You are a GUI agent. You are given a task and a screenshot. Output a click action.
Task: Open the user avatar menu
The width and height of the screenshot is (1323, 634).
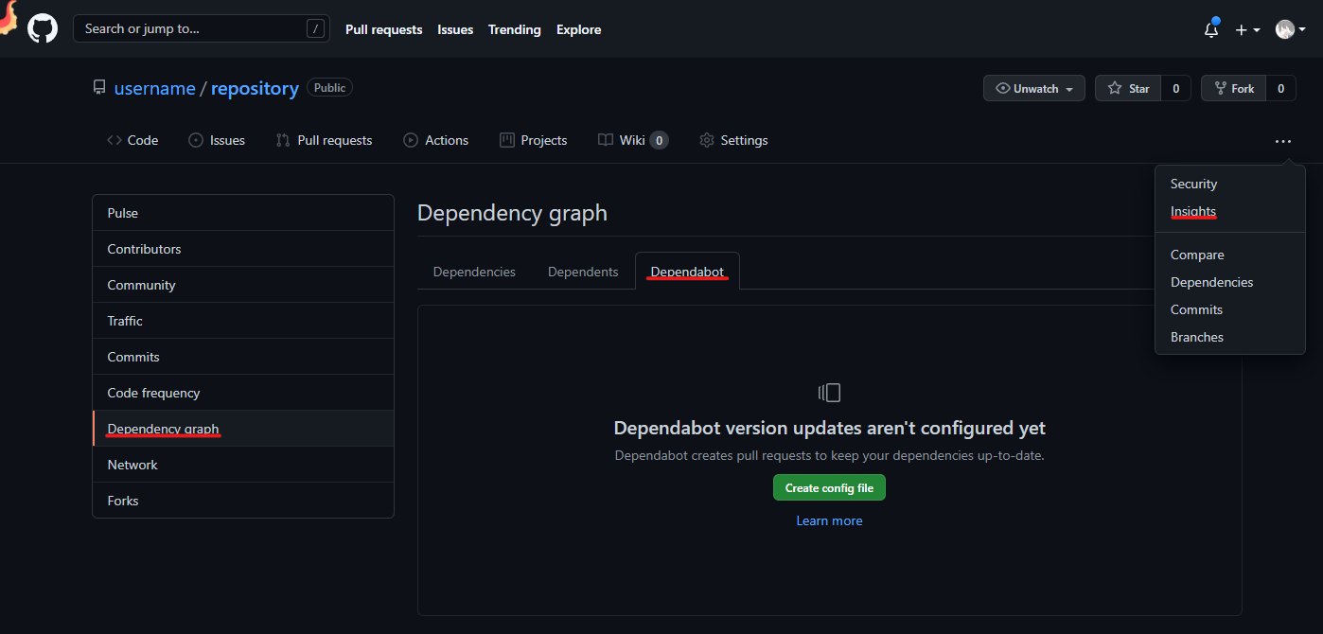tap(1290, 29)
